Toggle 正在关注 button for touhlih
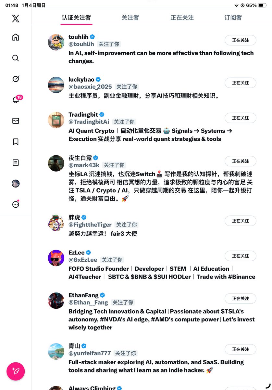Viewport: 272px width, 390px height. (241, 40)
